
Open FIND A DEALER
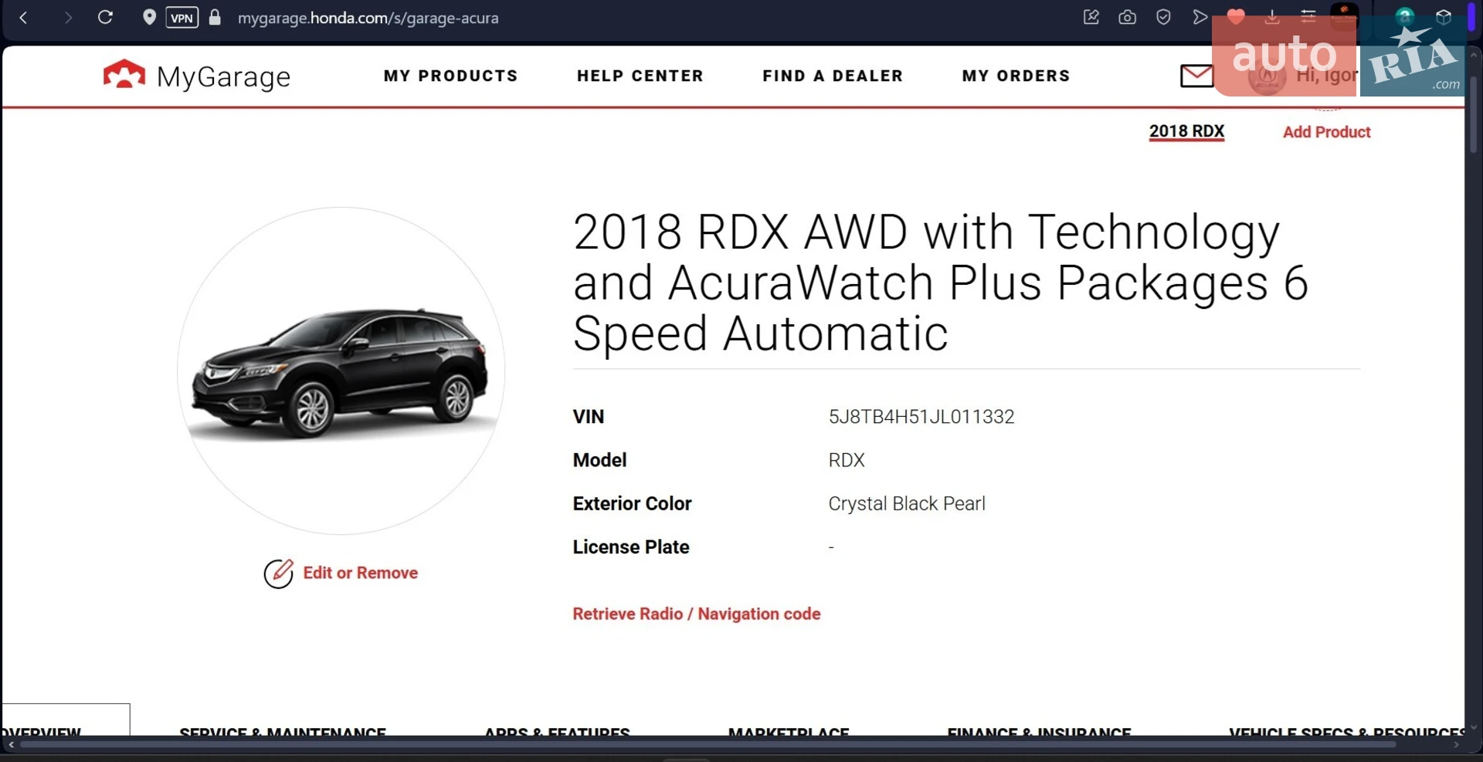point(833,76)
